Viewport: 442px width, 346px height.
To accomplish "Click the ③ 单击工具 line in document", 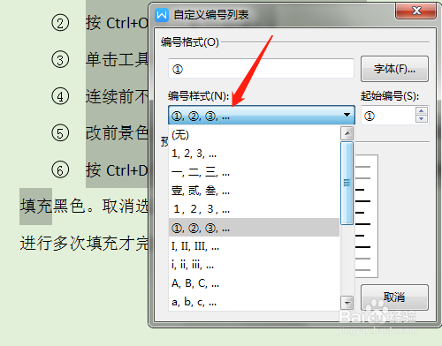I will pos(100,59).
